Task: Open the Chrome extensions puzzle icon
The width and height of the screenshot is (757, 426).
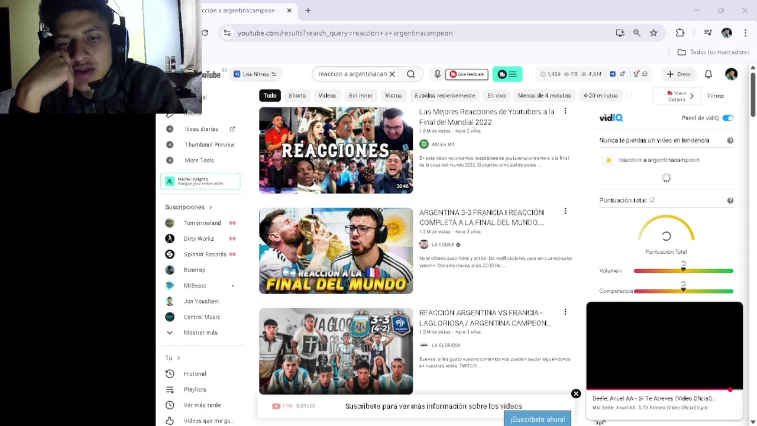Action: click(x=680, y=33)
